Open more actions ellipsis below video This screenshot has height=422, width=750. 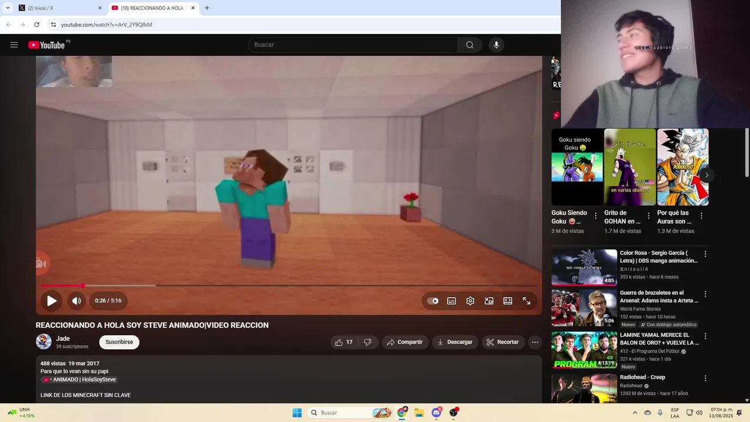click(x=535, y=342)
